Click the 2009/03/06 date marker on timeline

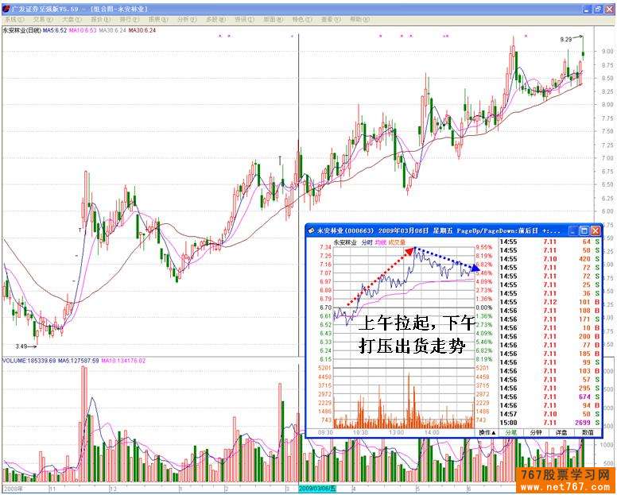316,489
